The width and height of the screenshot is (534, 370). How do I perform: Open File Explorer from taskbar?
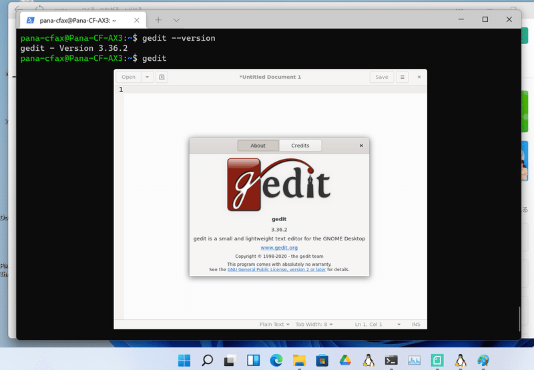click(299, 360)
